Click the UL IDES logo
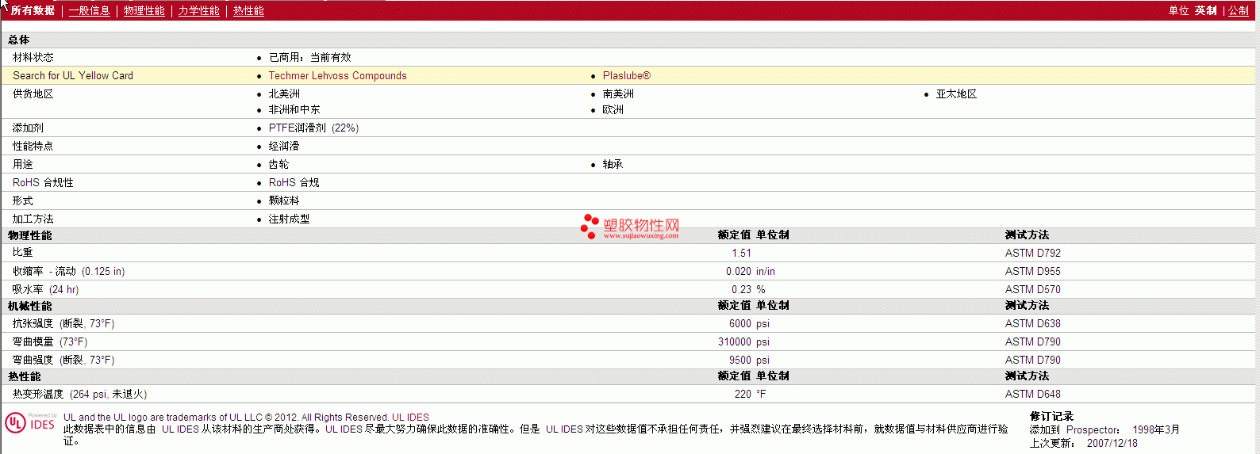 coord(30,423)
